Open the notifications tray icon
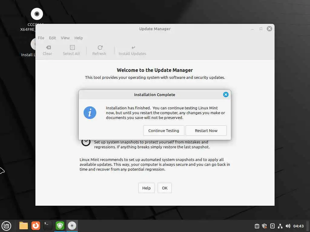The width and height of the screenshot is (310, 232). [x=257, y=226]
